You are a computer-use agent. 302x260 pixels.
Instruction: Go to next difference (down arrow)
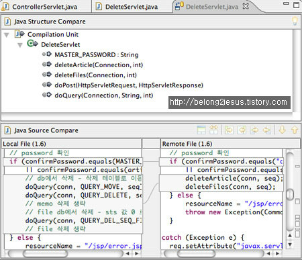coord(283,130)
